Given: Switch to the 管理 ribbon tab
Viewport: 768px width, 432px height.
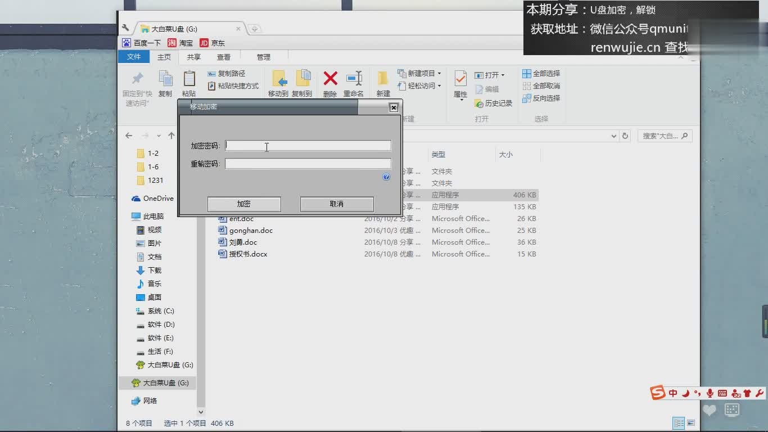Looking at the screenshot, I should (264, 57).
